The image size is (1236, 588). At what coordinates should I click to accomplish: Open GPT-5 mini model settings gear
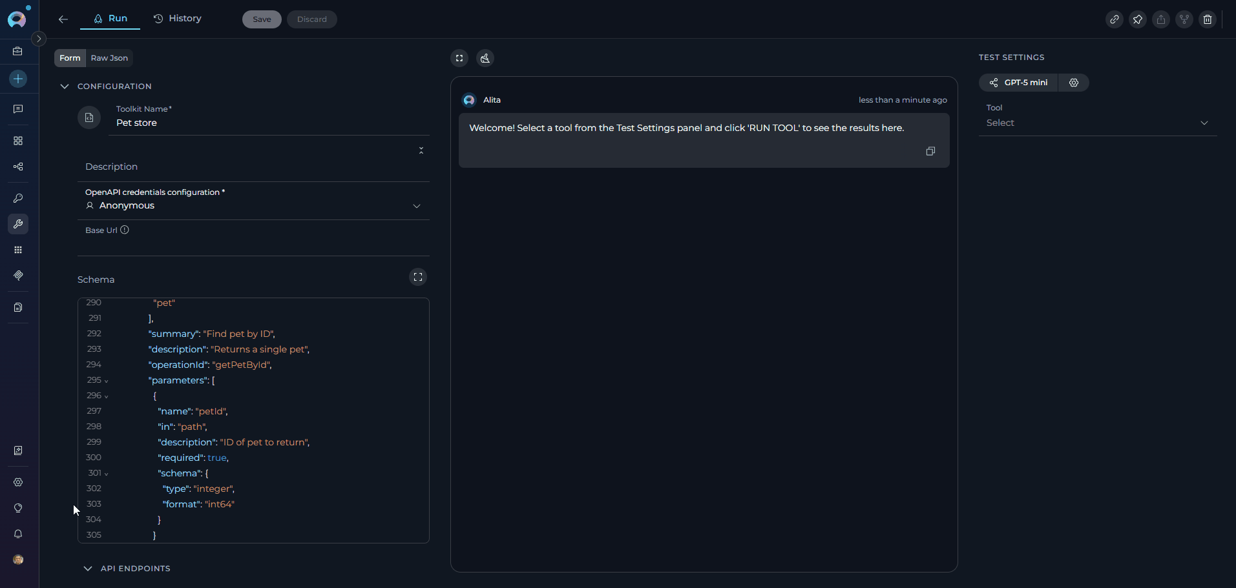coord(1074,83)
